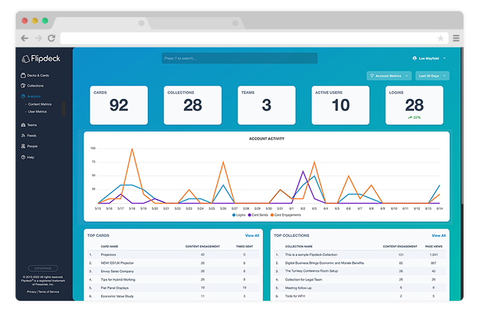This screenshot has height=316, width=478.
Task: Select Economic Value Study row
Action: (x=173, y=296)
